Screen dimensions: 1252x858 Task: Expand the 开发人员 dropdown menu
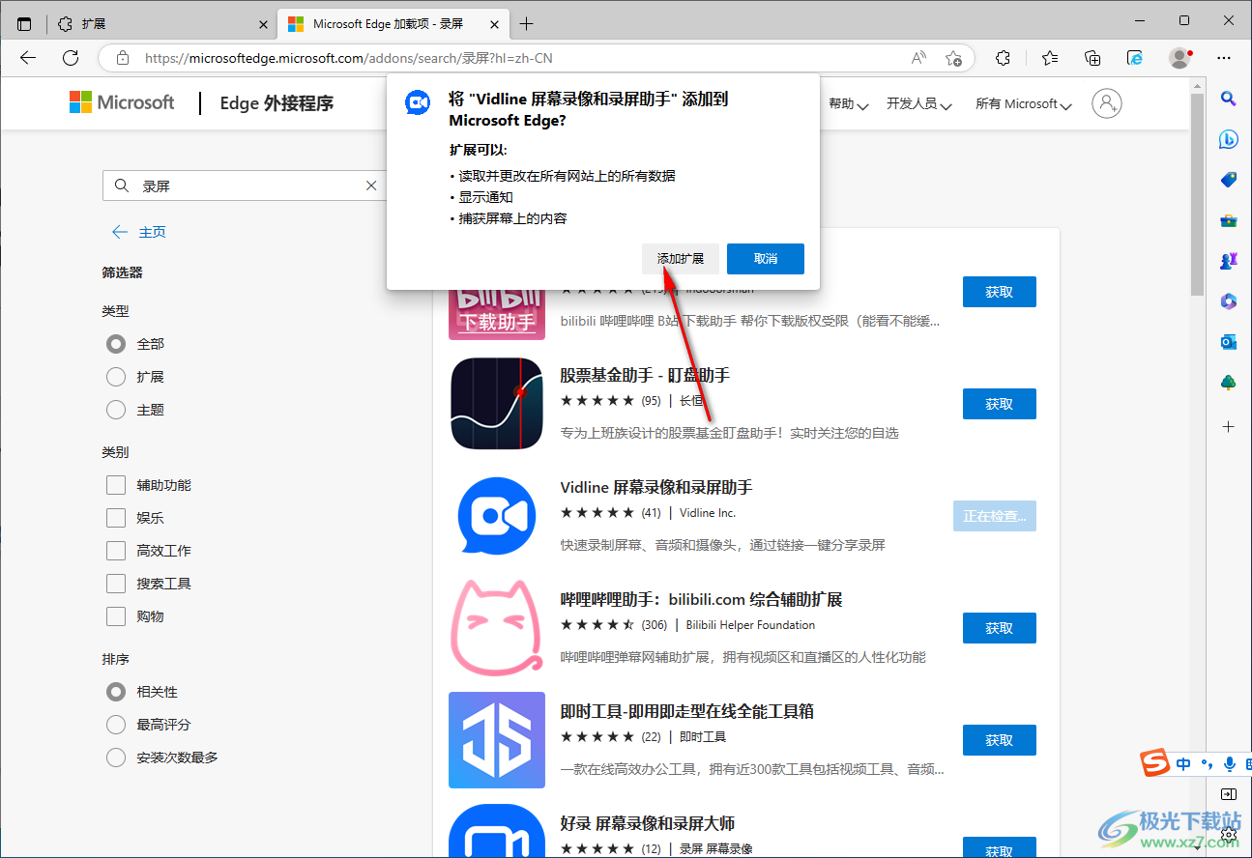pos(919,104)
